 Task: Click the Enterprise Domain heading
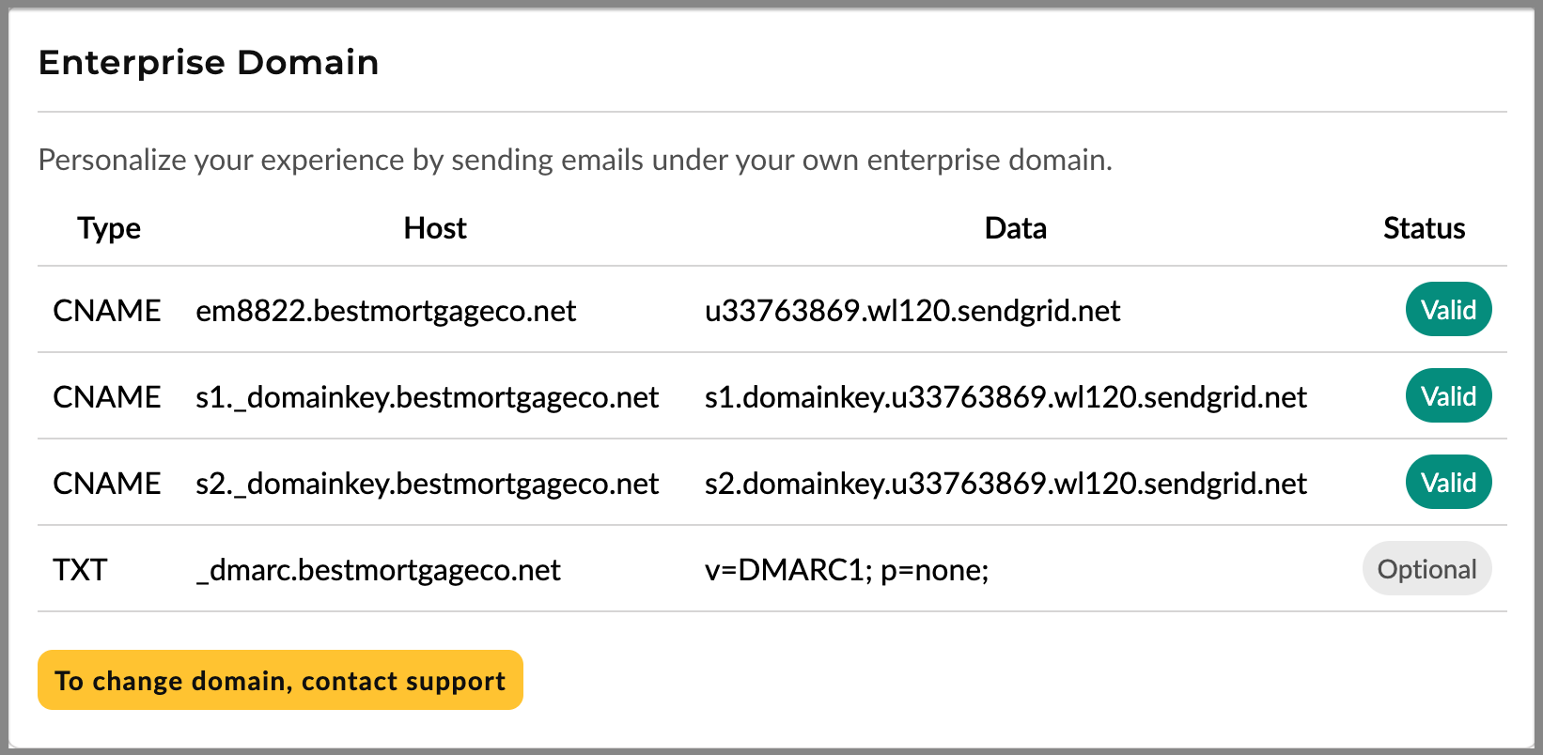(x=208, y=62)
